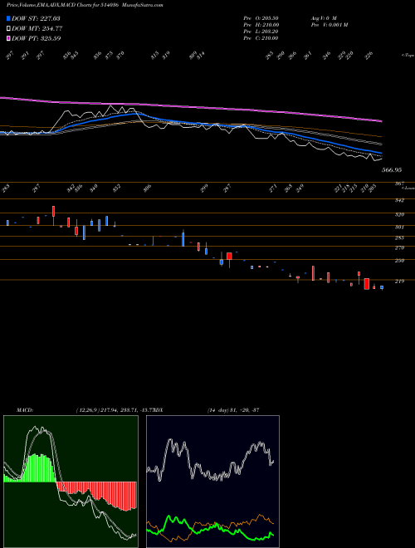Click the 329 price axis label
This screenshot has height=548, width=415.
[x=399, y=214]
